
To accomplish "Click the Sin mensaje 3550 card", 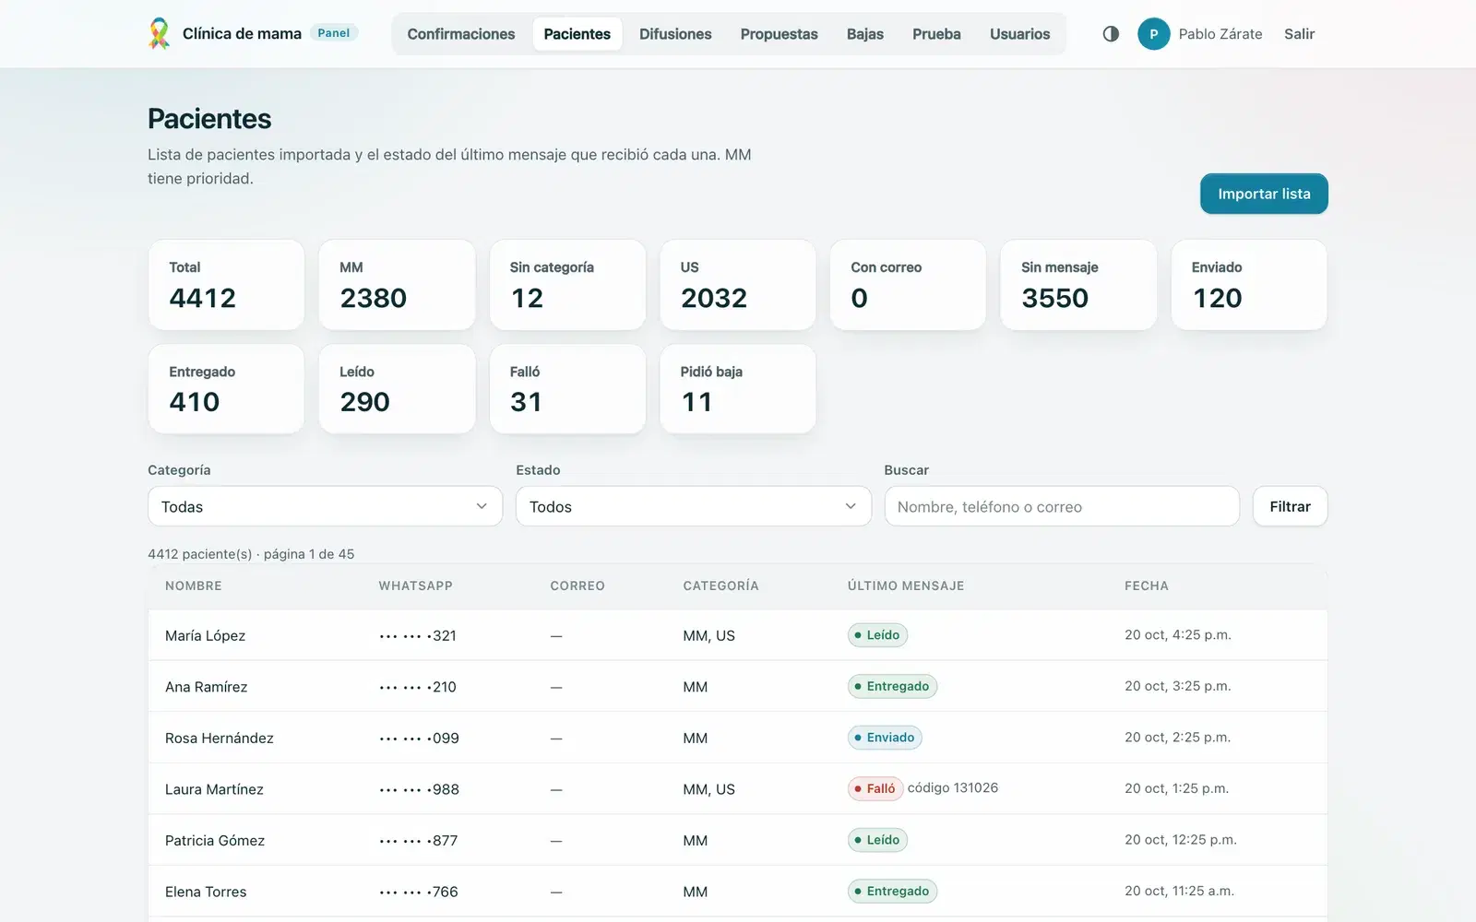I will point(1078,285).
